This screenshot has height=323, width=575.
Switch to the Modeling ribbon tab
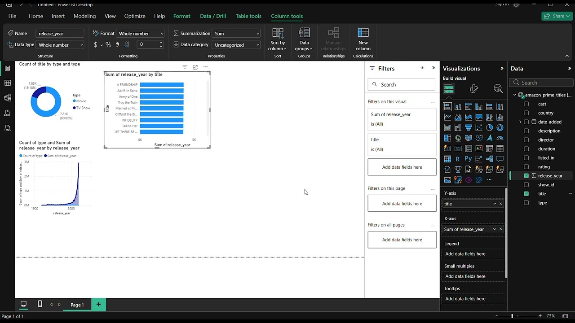[x=84, y=16]
